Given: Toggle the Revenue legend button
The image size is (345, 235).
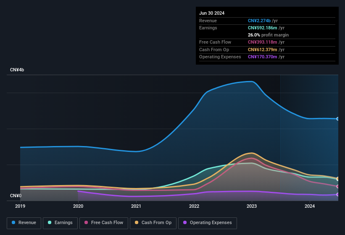Looking at the screenshot, I should 24,223.
